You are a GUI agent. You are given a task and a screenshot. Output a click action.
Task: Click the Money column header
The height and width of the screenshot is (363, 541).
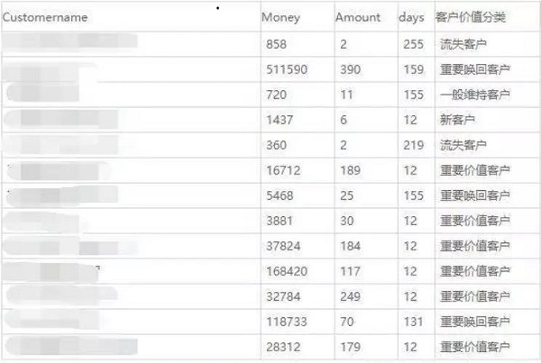click(281, 18)
